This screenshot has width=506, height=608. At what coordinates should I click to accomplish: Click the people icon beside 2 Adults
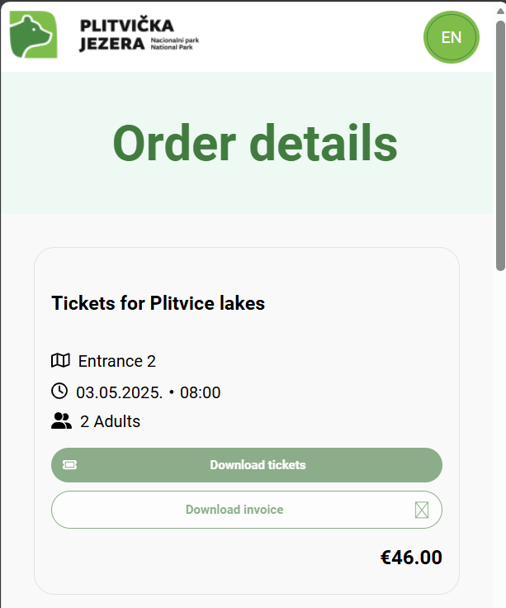[61, 421]
